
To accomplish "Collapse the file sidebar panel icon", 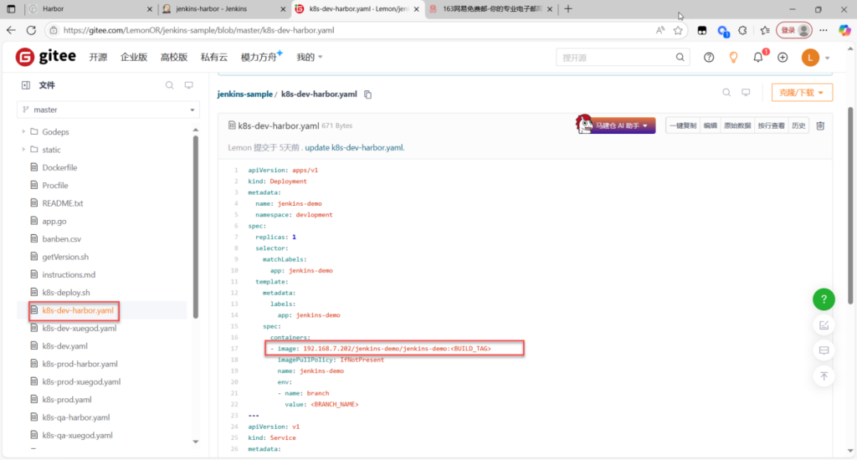I will click(26, 85).
